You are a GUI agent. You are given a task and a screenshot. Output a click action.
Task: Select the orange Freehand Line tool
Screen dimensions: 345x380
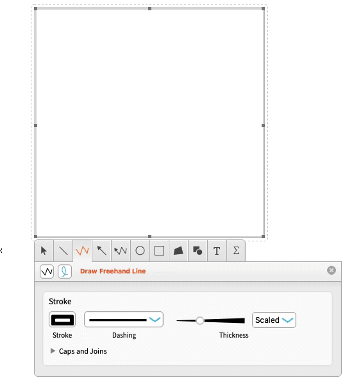[82, 251]
